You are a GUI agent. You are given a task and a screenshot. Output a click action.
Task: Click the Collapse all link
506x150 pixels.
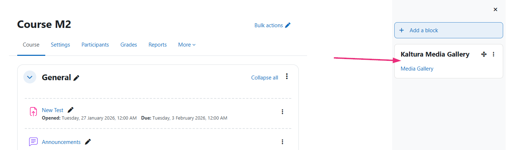tap(264, 78)
